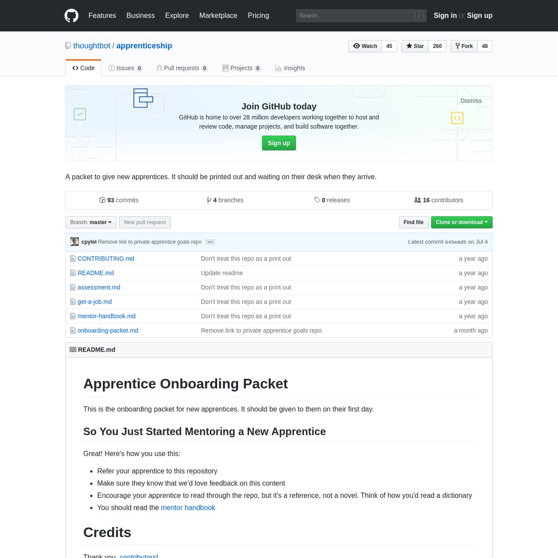Open the assessment.md file

coord(99,287)
